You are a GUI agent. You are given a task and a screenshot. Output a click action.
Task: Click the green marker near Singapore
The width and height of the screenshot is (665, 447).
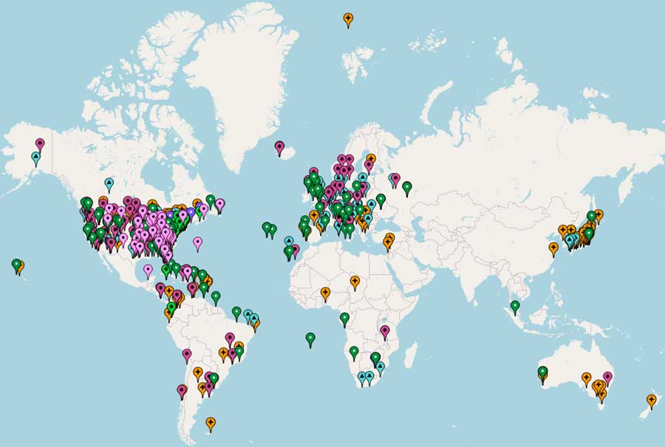[515, 305]
